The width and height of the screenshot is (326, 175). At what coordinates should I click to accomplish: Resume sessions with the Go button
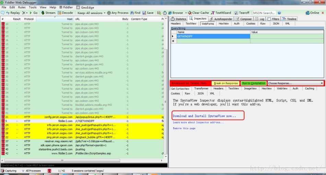tap(34, 13)
